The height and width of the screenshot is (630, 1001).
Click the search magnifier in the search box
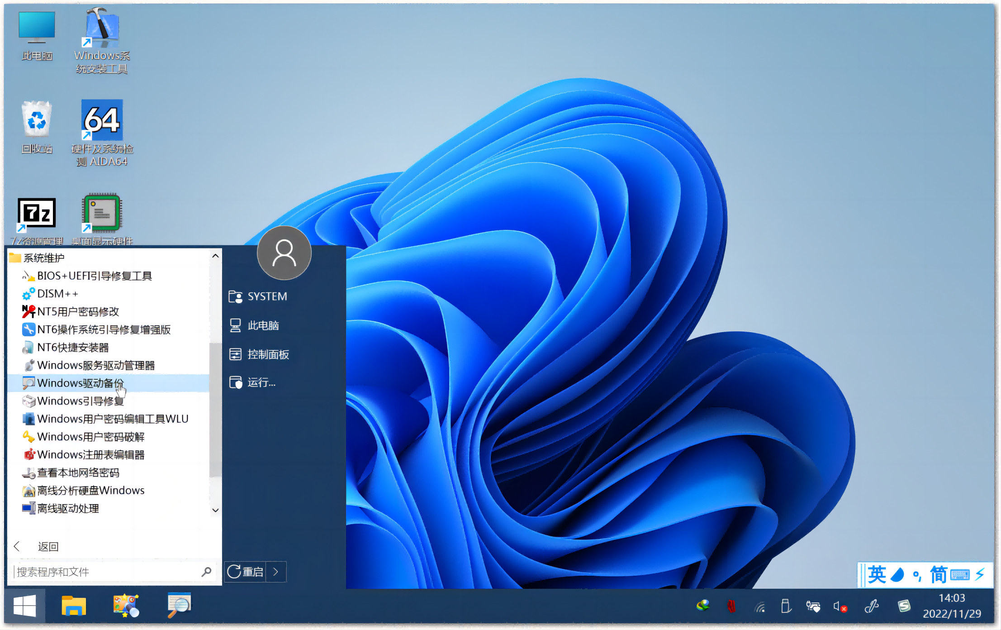206,572
